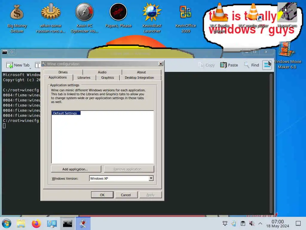Open Windows Movie Maker 6.0 icon
This screenshot has width=306, height=230.
(287, 55)
